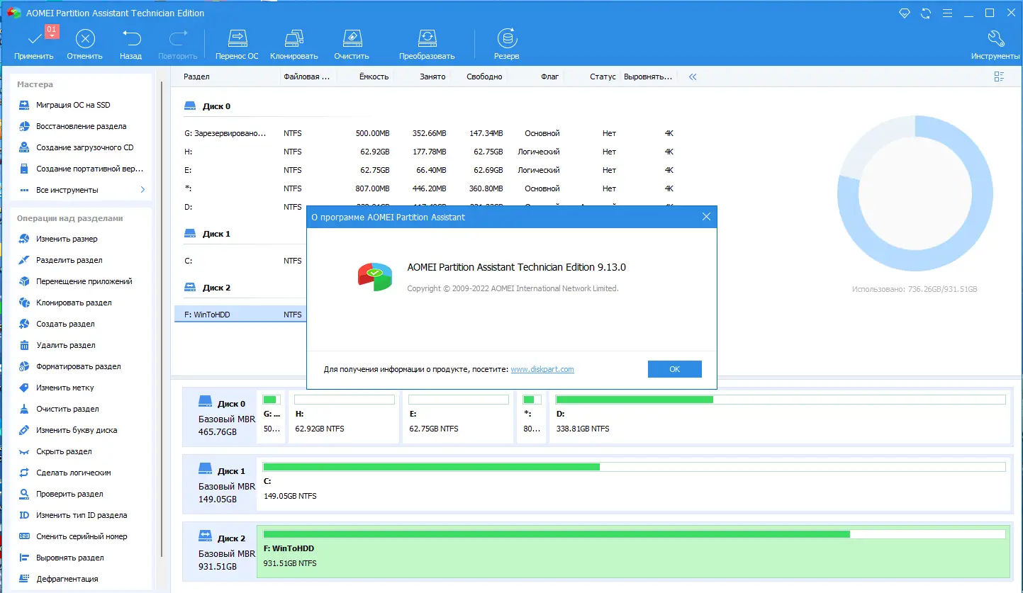Click the Инструменты icon top right
This screenshot has height=593, width=1023.
995,43
